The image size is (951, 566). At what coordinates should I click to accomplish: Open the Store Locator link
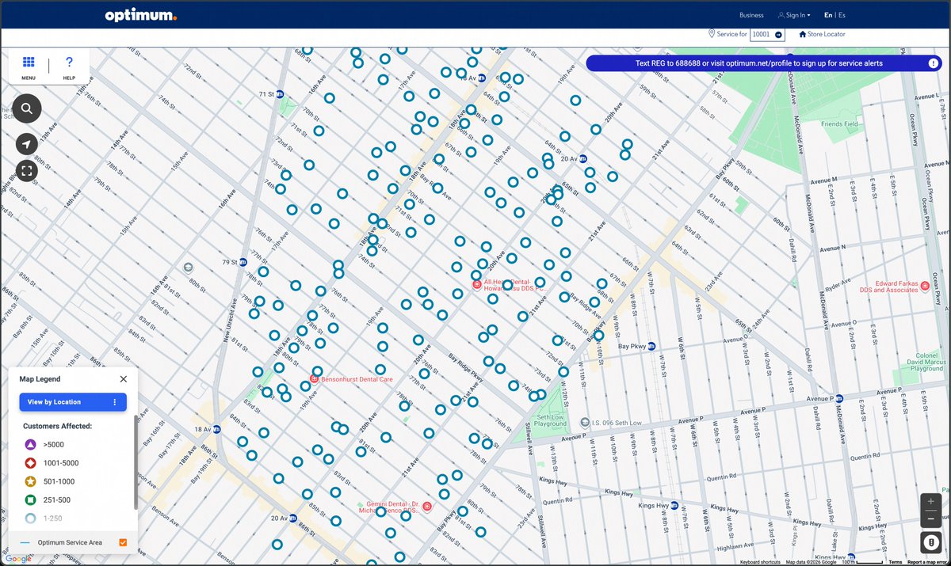827,35
